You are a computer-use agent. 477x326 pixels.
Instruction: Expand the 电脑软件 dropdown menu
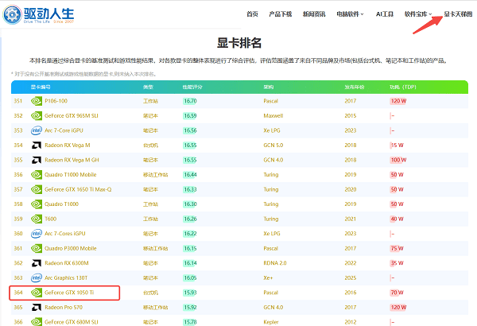click(351, 14)
